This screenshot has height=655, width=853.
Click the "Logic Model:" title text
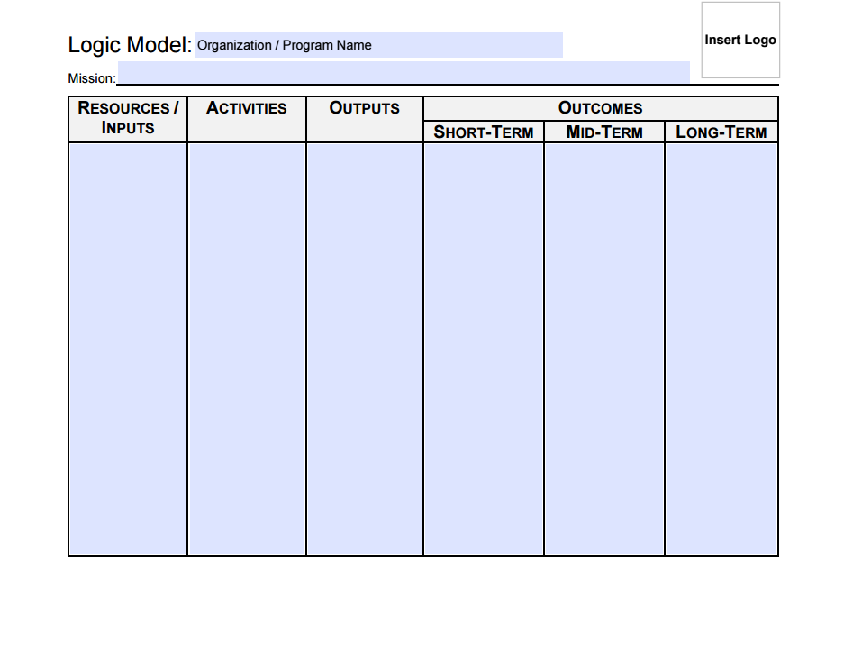point(130,45)
